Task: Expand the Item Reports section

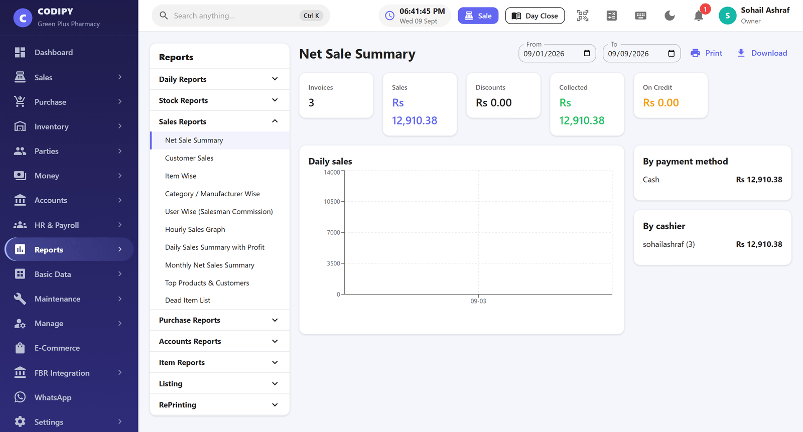Action: tap(219, 362)
